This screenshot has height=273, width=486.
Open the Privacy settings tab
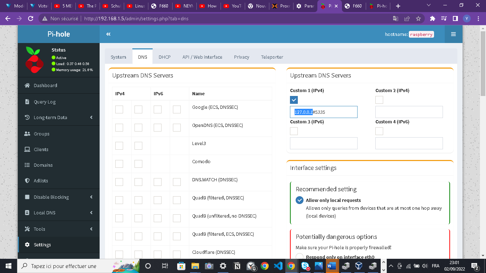[242, 57]
